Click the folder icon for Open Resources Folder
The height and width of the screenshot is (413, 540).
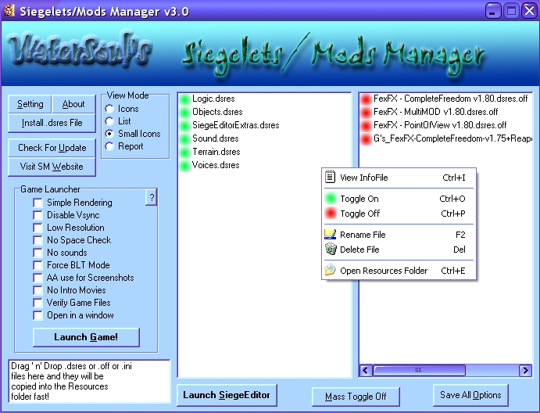pos(331,271)
